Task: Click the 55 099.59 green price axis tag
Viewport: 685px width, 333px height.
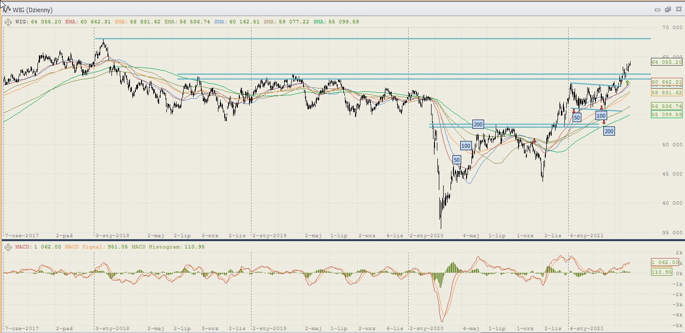Action: 667,114
